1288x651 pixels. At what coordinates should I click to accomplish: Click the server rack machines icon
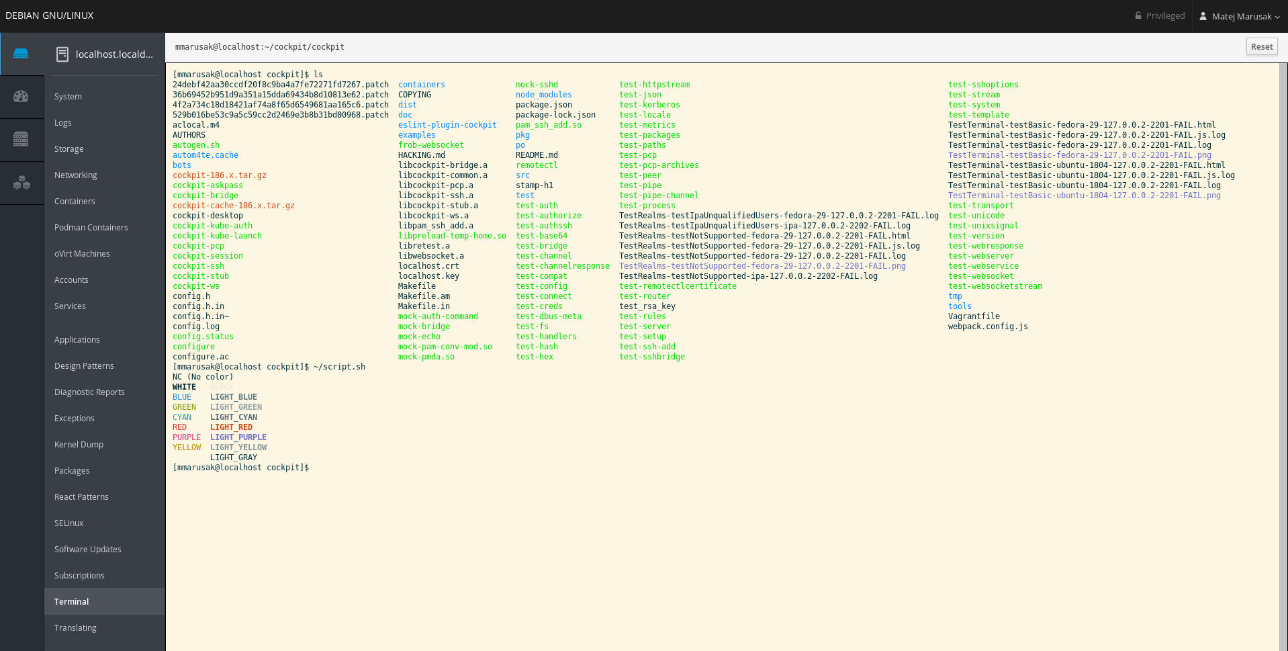[x=22, y=140]
